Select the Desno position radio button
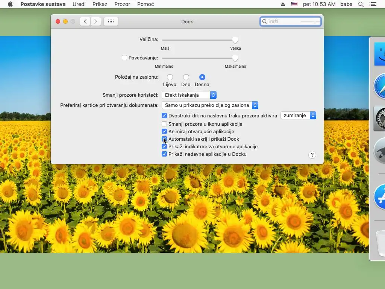Image resolution: width=385 pixels, height=289 pixels. click(x=202, y=77)
